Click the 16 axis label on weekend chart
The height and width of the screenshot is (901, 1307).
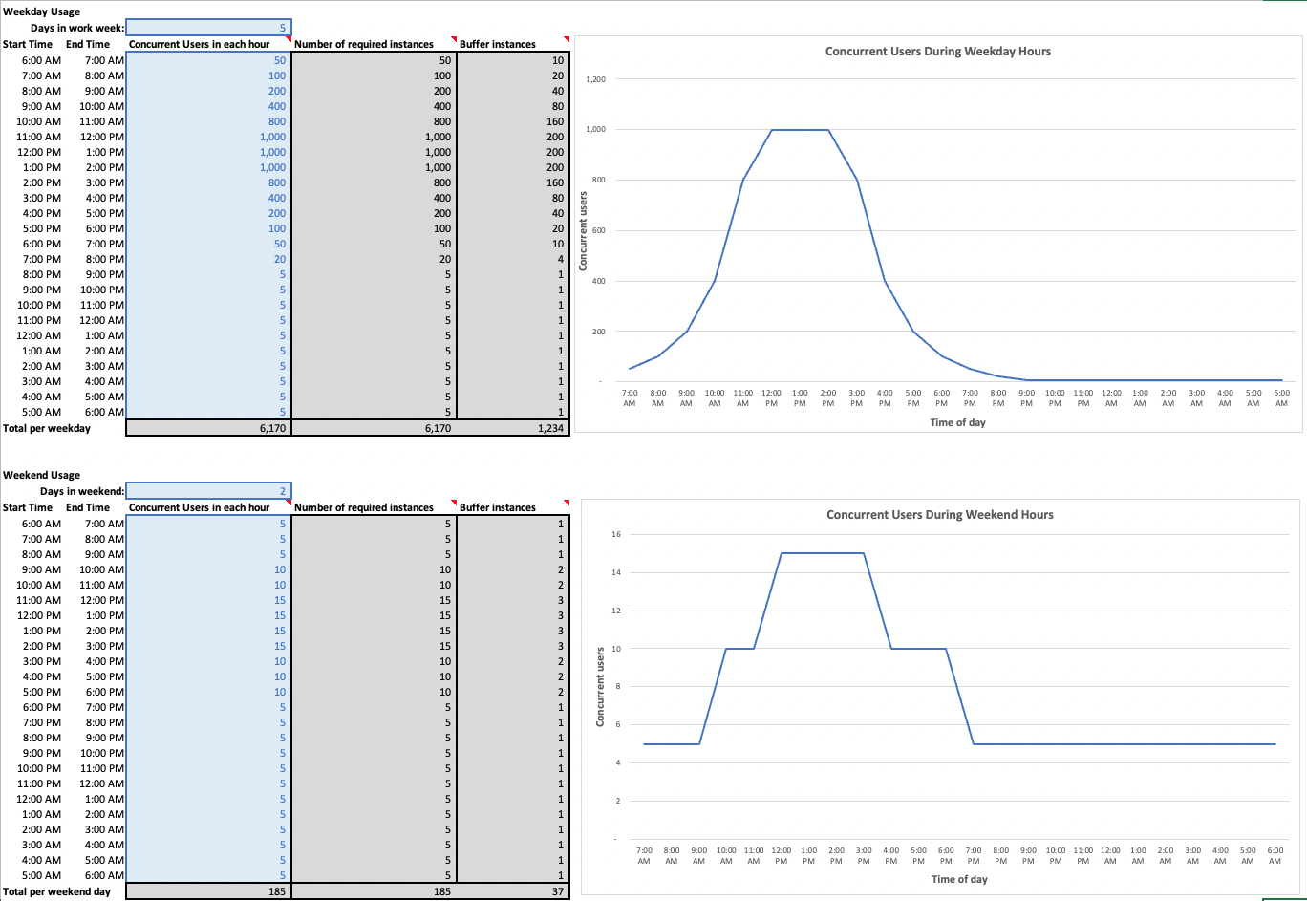coord(616,534)
